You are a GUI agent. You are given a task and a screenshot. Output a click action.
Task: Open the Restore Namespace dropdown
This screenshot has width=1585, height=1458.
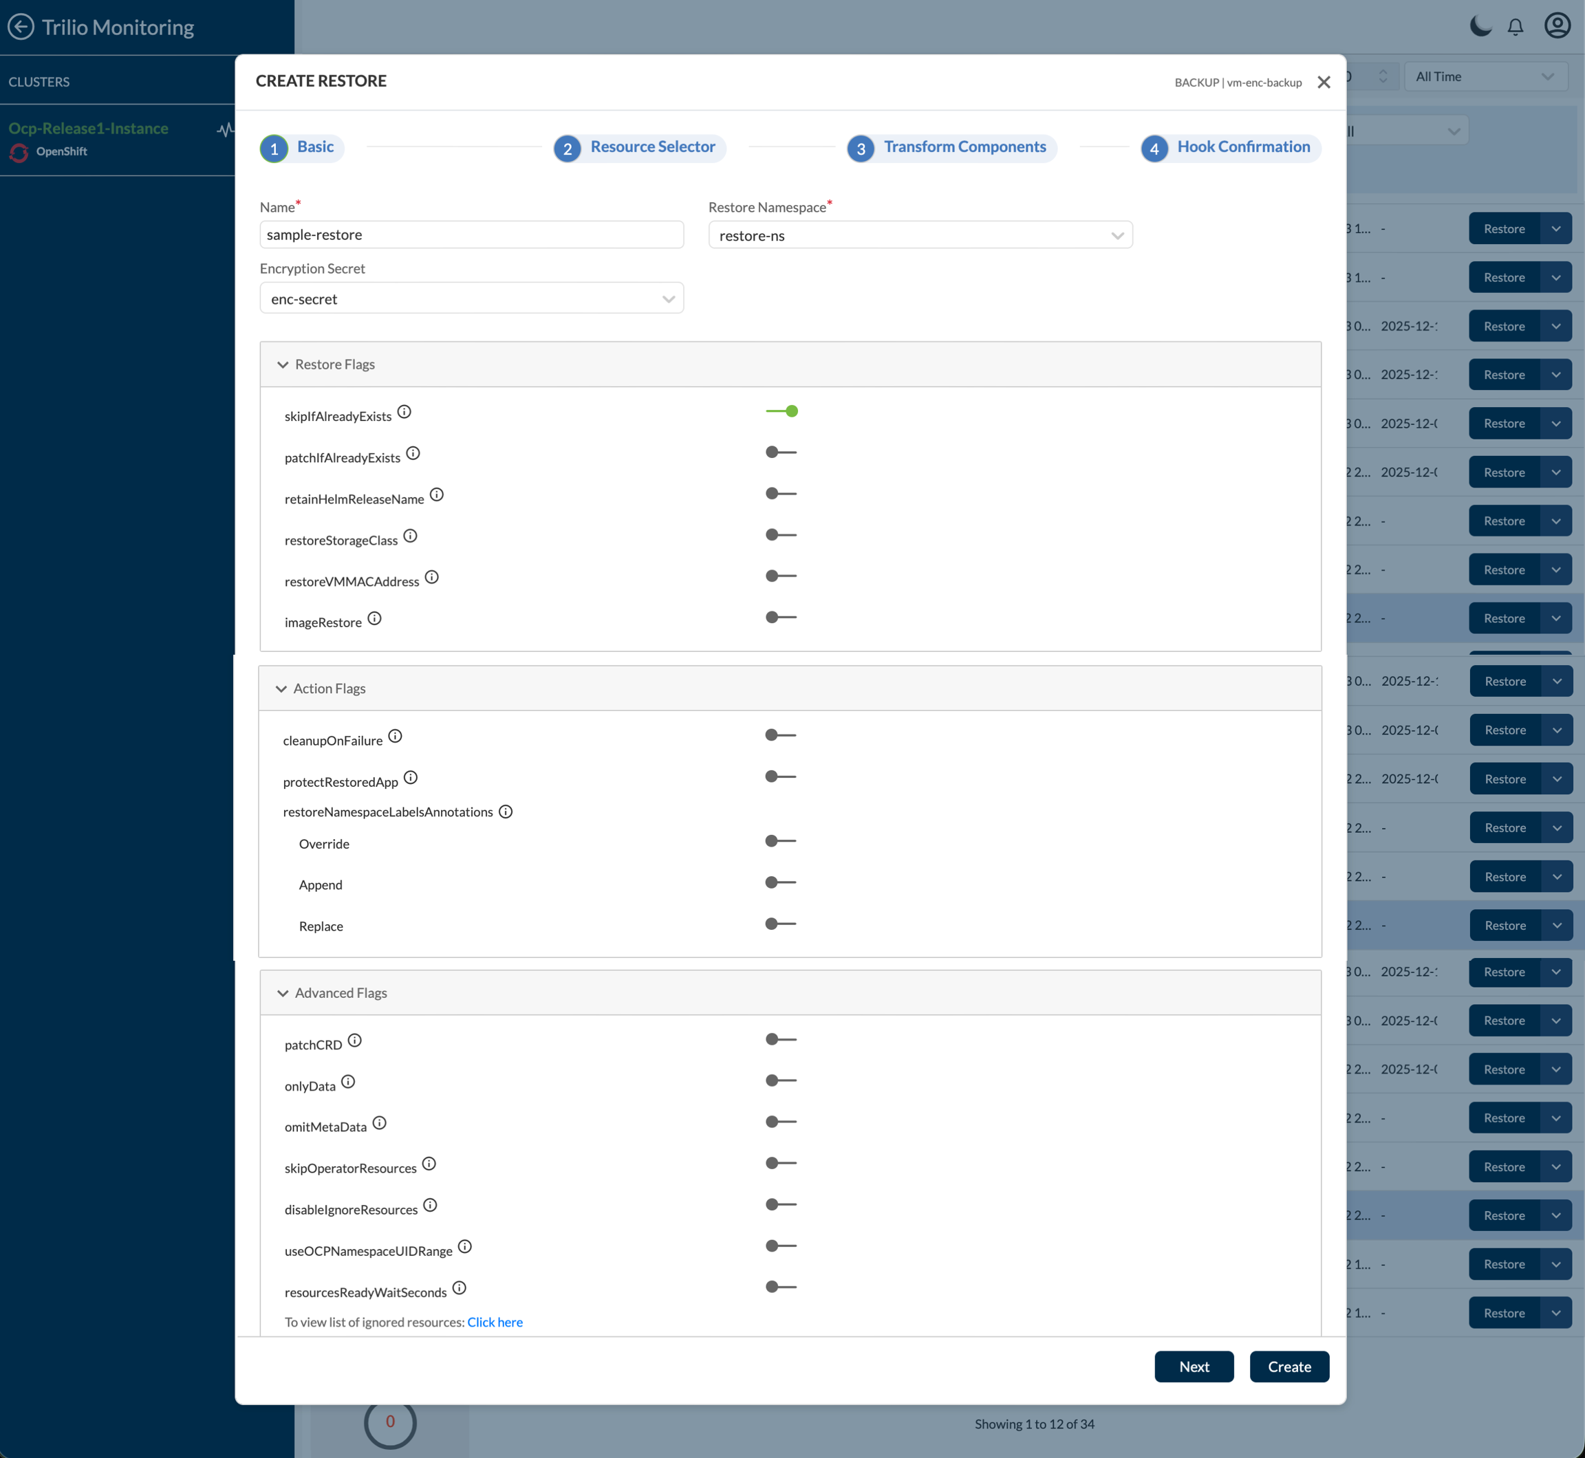tap(920, 235)
